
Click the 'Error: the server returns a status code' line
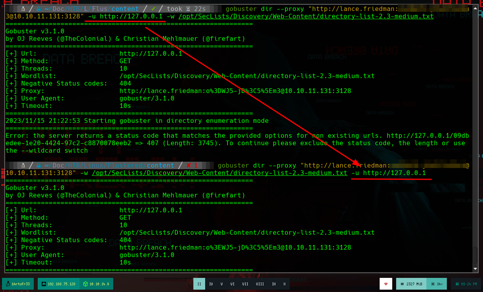[237, 135]
